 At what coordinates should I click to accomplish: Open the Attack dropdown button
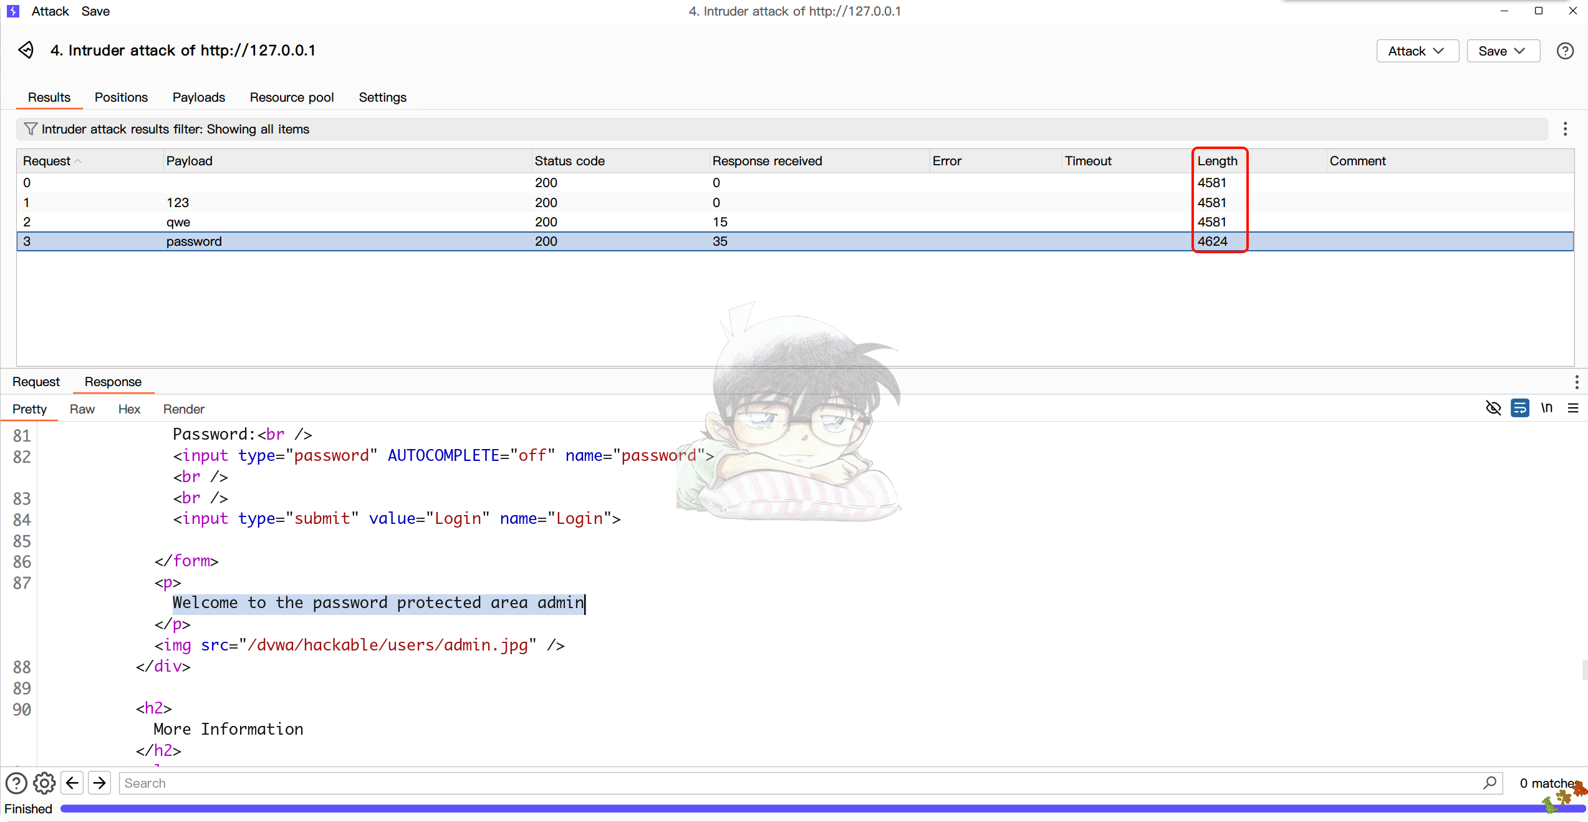point(1417,51)
